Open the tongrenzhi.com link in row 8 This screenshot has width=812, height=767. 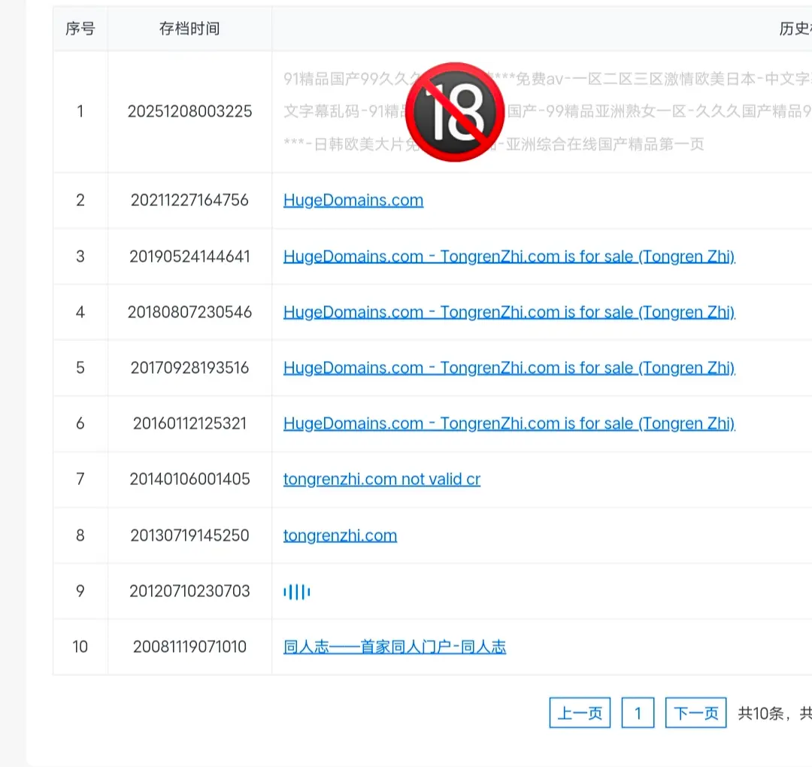tap(341, 535)
